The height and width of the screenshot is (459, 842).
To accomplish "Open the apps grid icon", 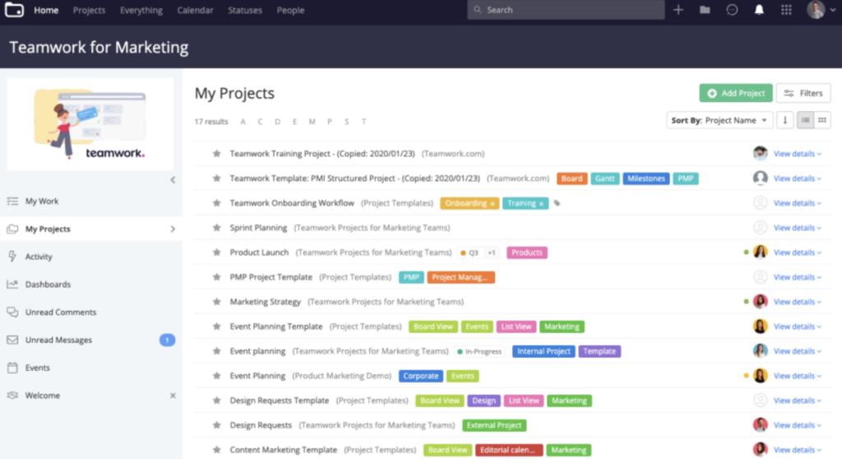I will click(x=786, y=10).
